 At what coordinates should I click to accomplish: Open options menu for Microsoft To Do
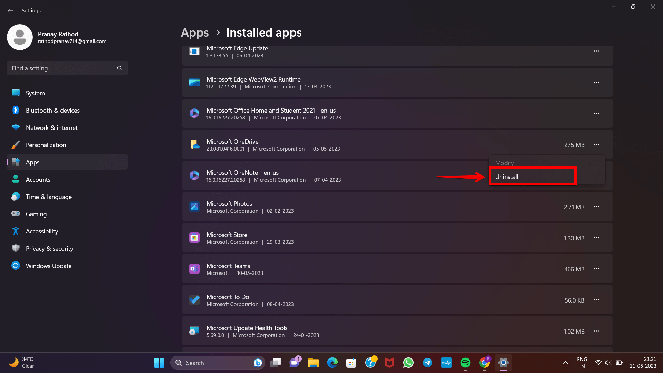coord(596,300)
